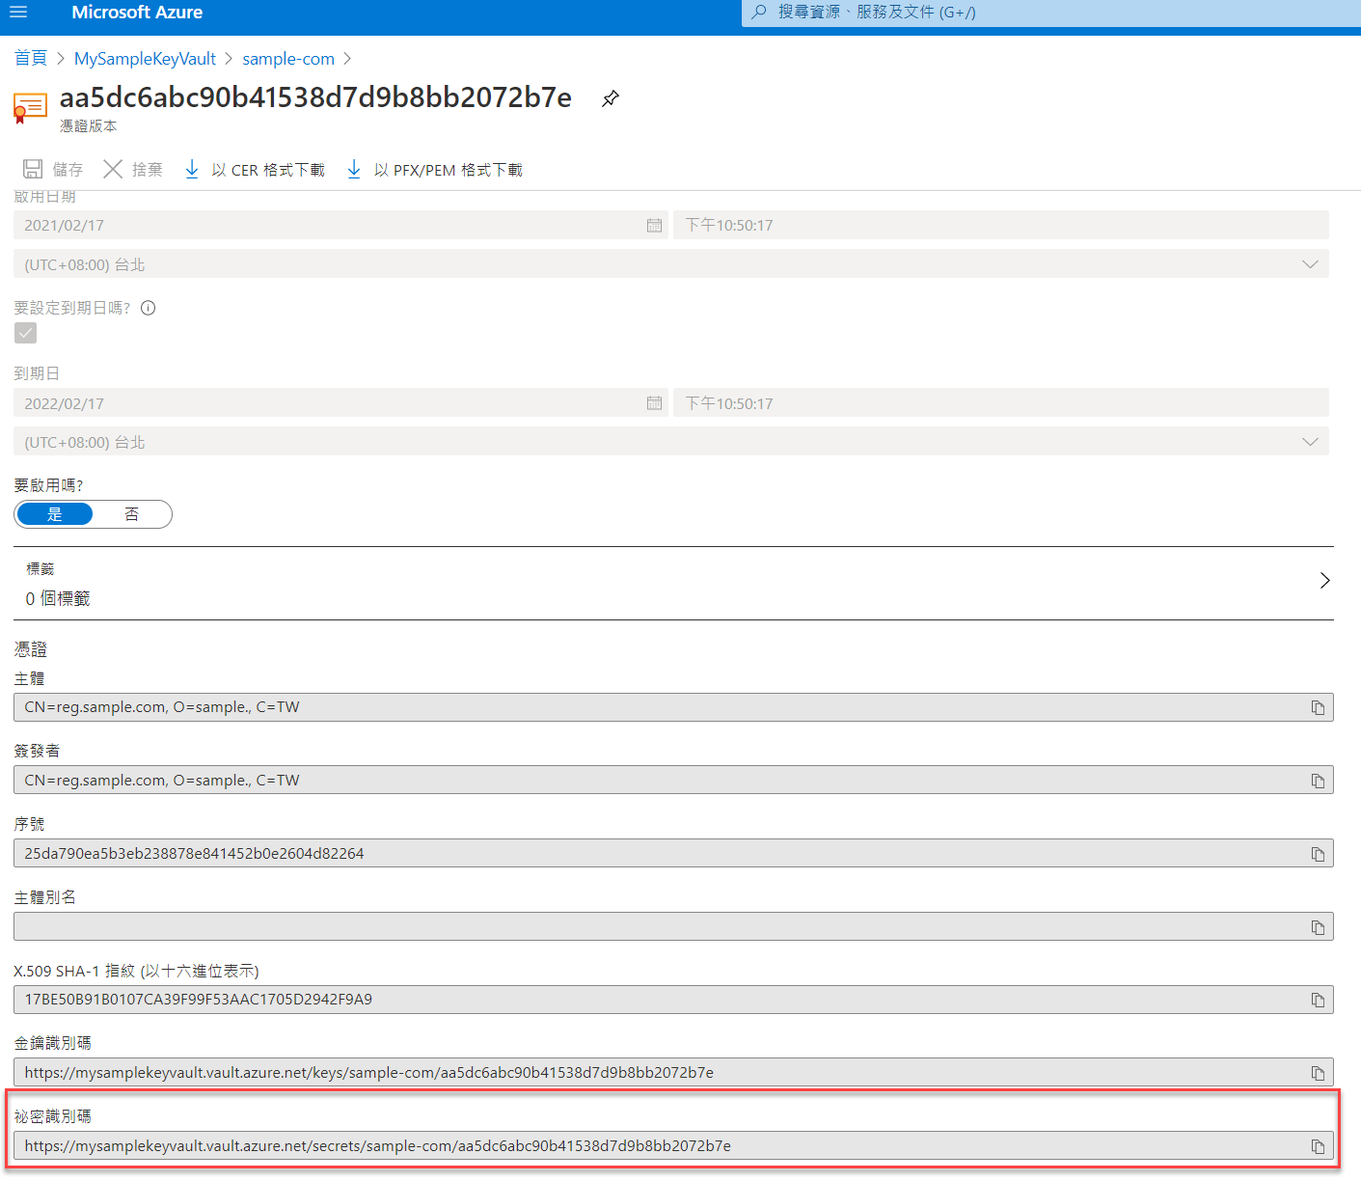This screenshot has width=1361, height=1181.
Task: Go to 首頁 home breadcrumb
Action: tap(31, 59)
